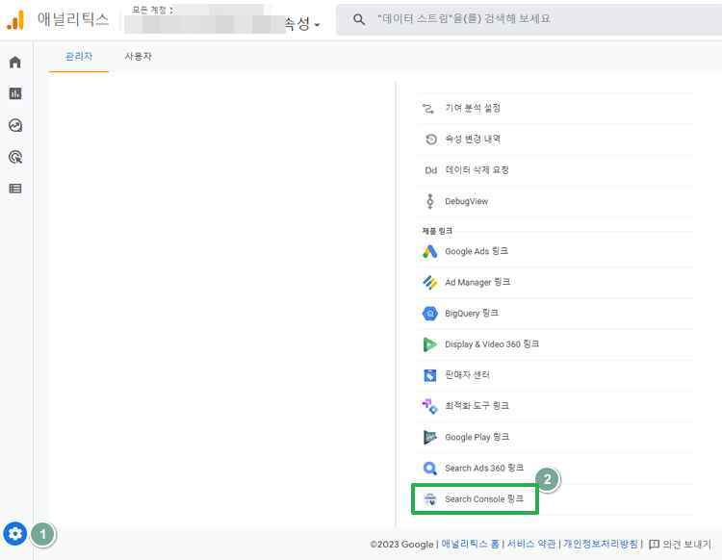722x560 pixels.
Task: Click the 최적화 도구 링크 icon
Action: (430, 406)
